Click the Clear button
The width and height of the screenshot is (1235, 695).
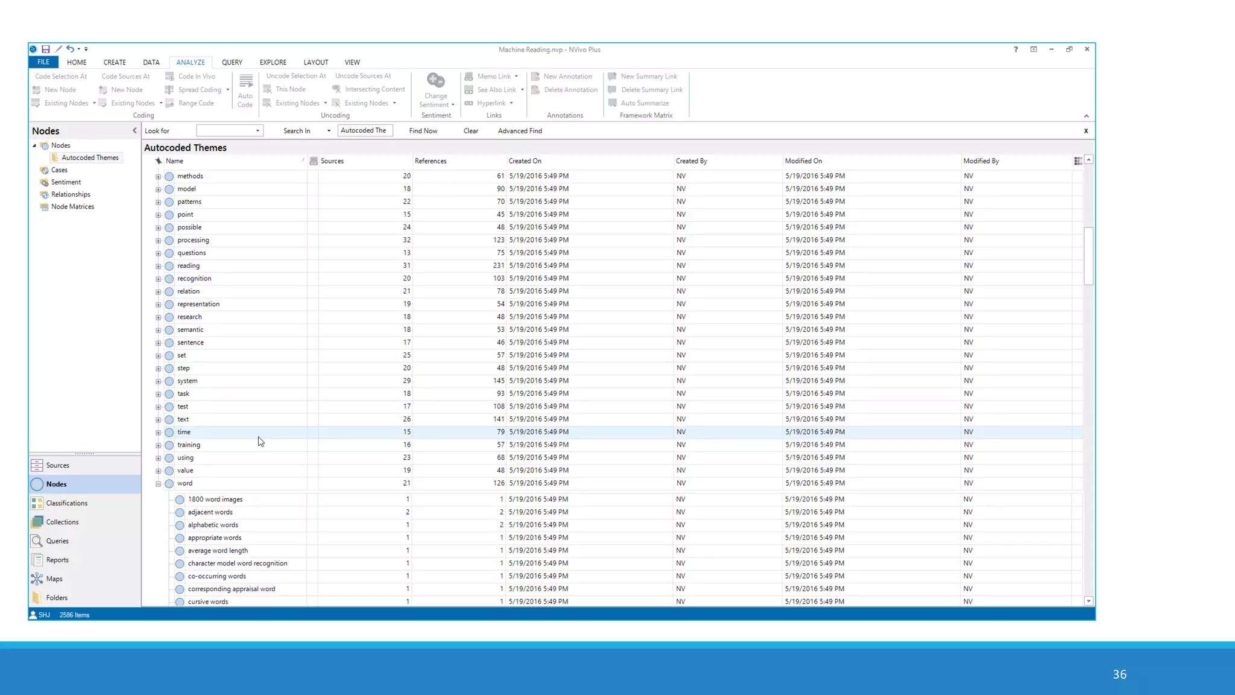[471, 131]
